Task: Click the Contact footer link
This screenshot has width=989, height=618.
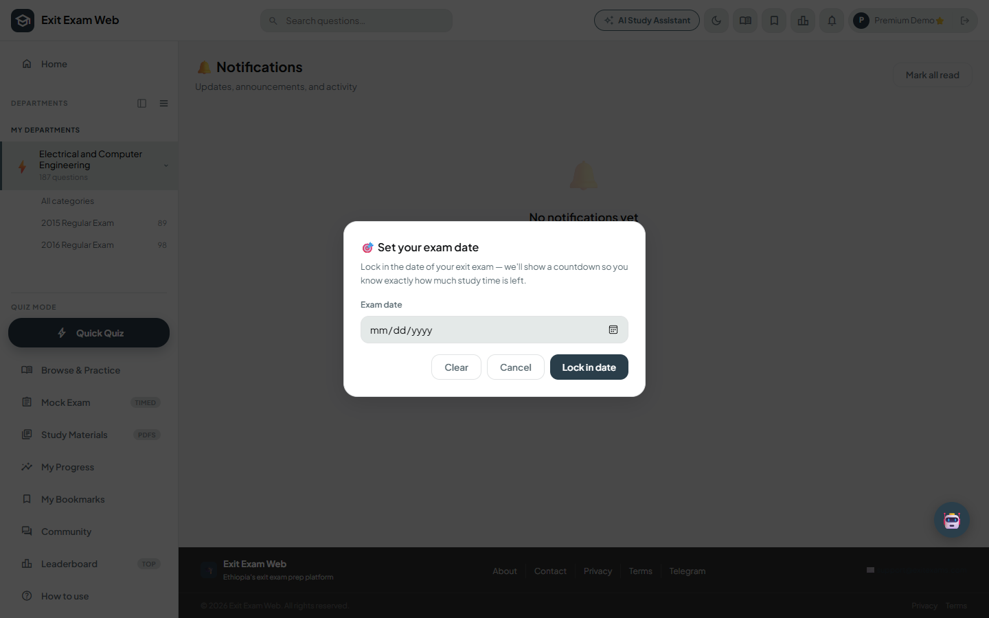Action: pyautogui.click(x=550, y=571)
